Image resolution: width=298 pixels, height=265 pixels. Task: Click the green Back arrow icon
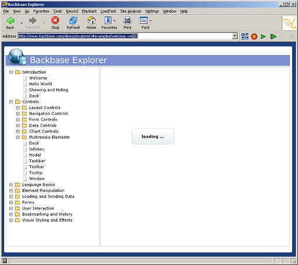click(x=10, y=20)
